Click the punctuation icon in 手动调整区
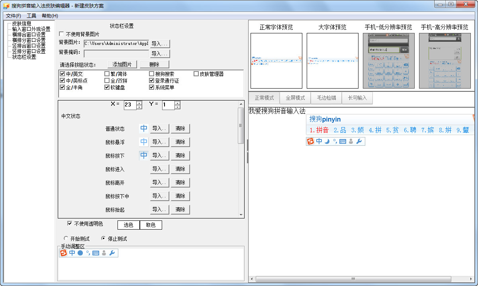 88,253
